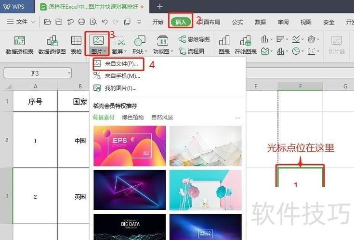This screenshot has height=240, width=354.
Task: Click the Print preview icon
Action: [93, 22]
